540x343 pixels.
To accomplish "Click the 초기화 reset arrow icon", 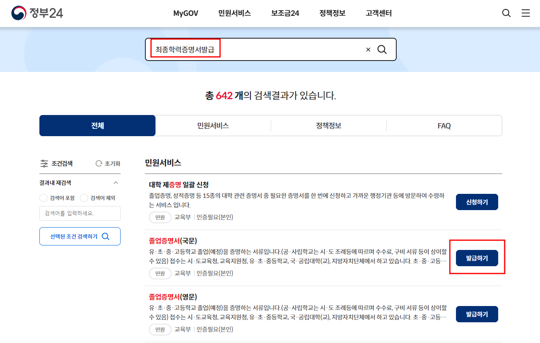I will coord(98,163).
